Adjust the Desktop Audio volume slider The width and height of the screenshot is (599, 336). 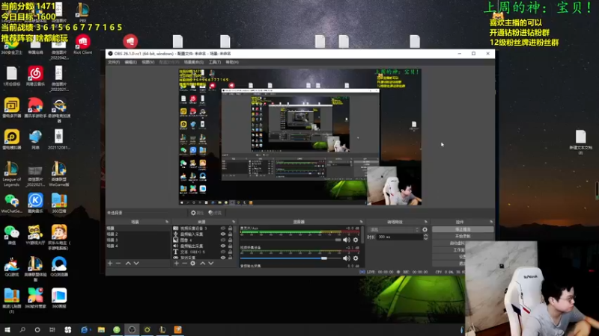tap(291, 240)
